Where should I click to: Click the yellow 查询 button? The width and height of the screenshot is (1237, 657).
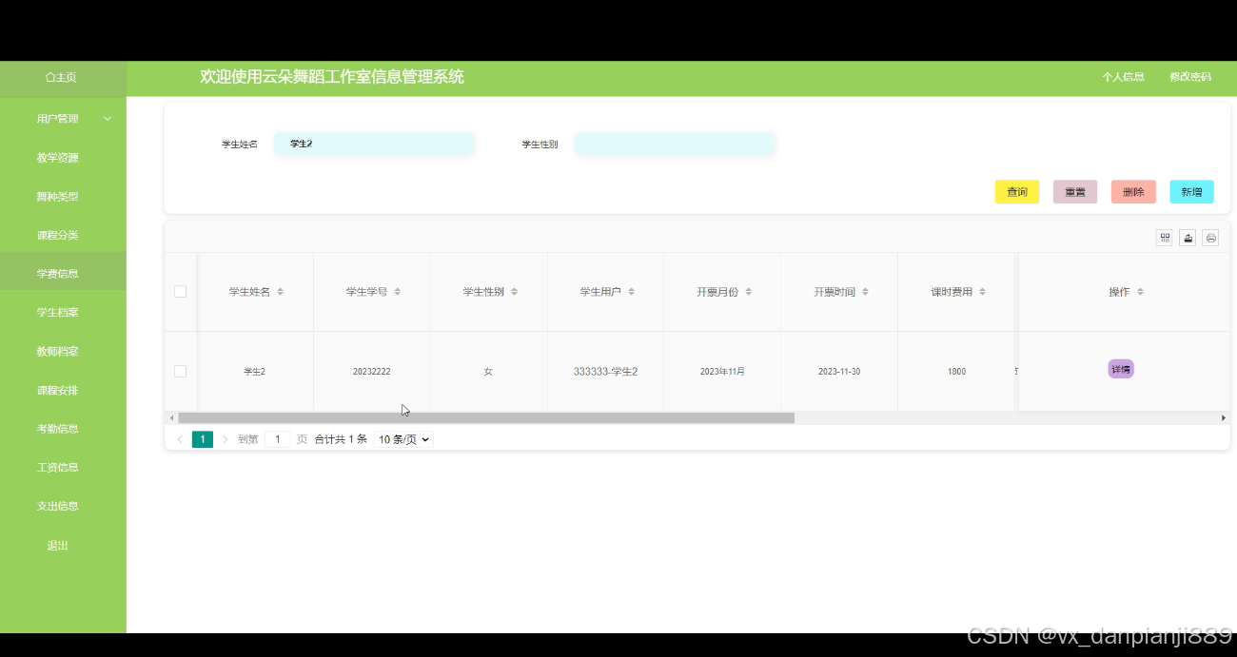[1017, 192]
